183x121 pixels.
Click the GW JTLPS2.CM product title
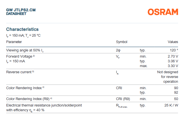[21, 10]
